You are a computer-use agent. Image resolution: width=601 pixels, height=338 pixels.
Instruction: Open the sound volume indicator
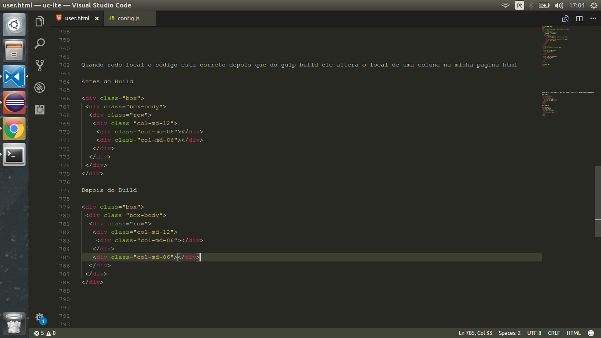[x=559, y=5]
